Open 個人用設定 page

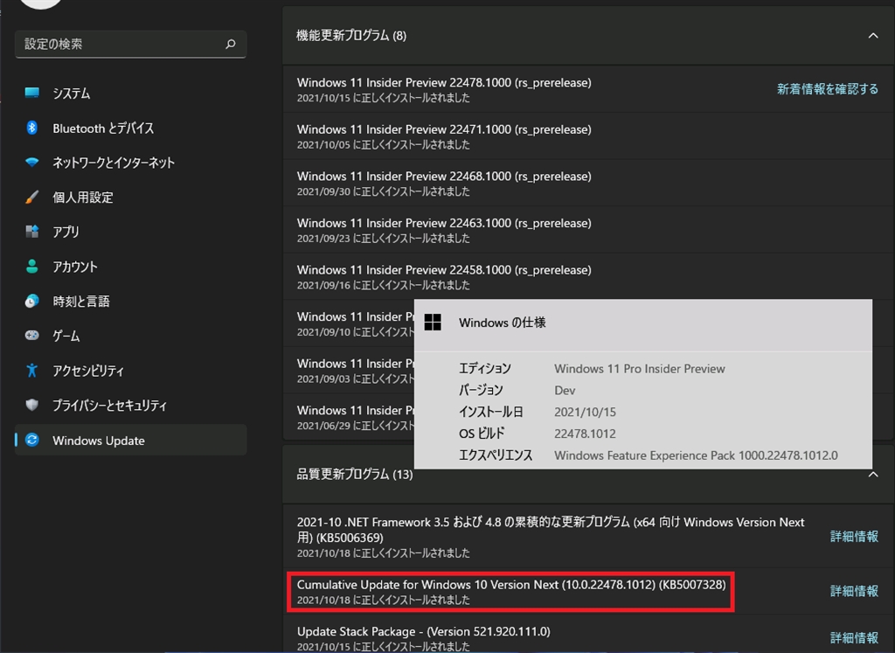(131, 198)
